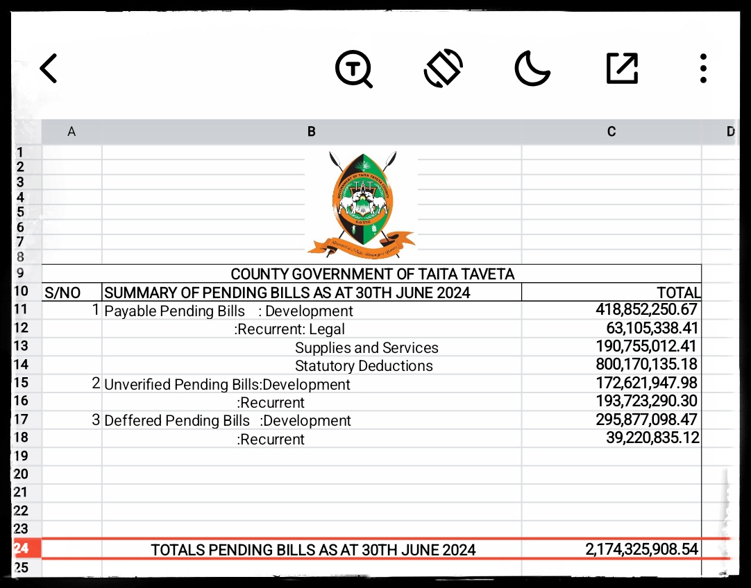The width and height of the screenshot is (751, 588).
Task: Select the amount 190,755,012.41
Action: coord(611,347)
